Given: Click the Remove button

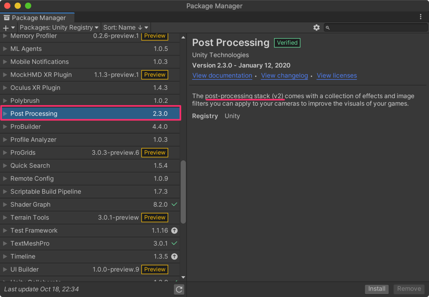Looking at the screenshot, I should pos(409,289).
